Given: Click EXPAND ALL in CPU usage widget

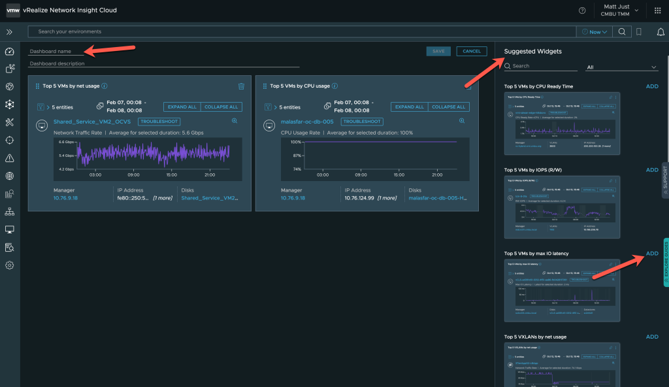Looking at the screenshot, I should click(410, 107).
